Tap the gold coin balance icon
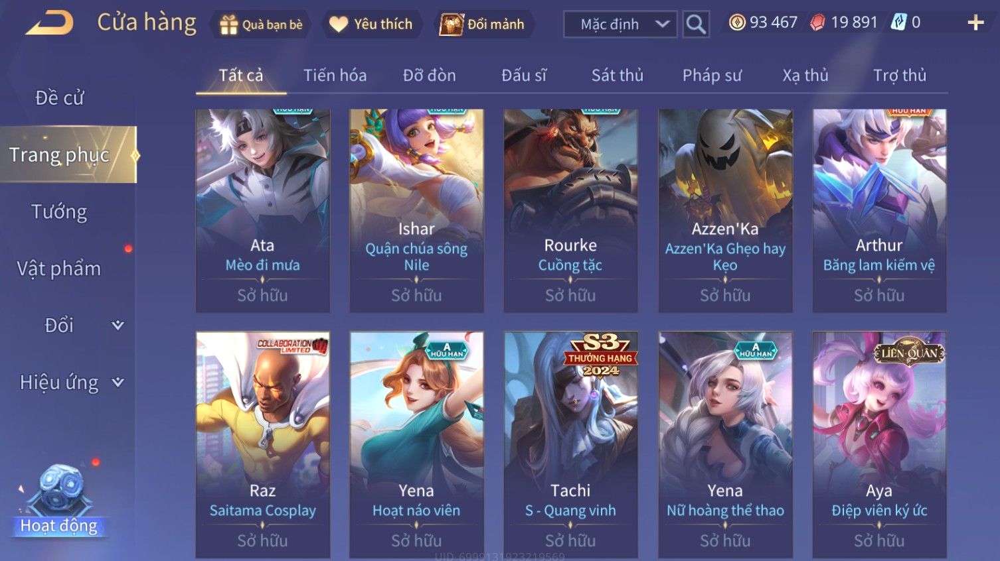 tap(736, 23)
